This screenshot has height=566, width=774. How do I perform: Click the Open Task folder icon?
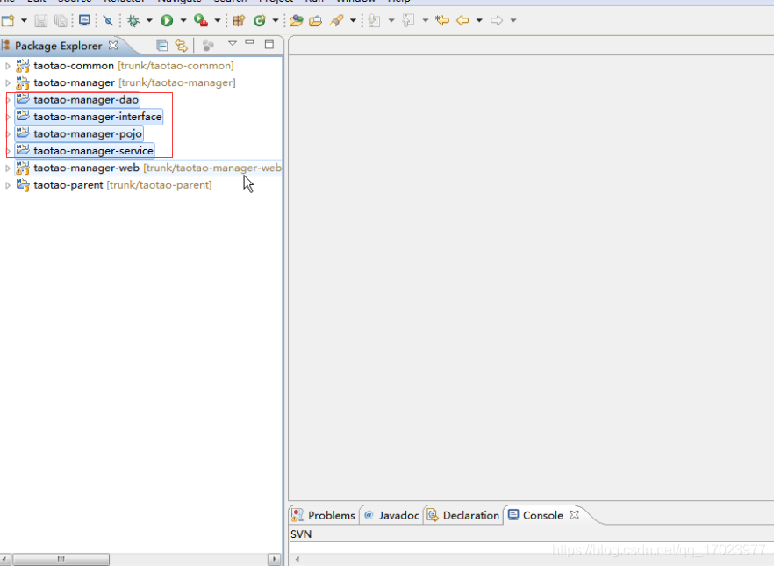coord(315,21)
